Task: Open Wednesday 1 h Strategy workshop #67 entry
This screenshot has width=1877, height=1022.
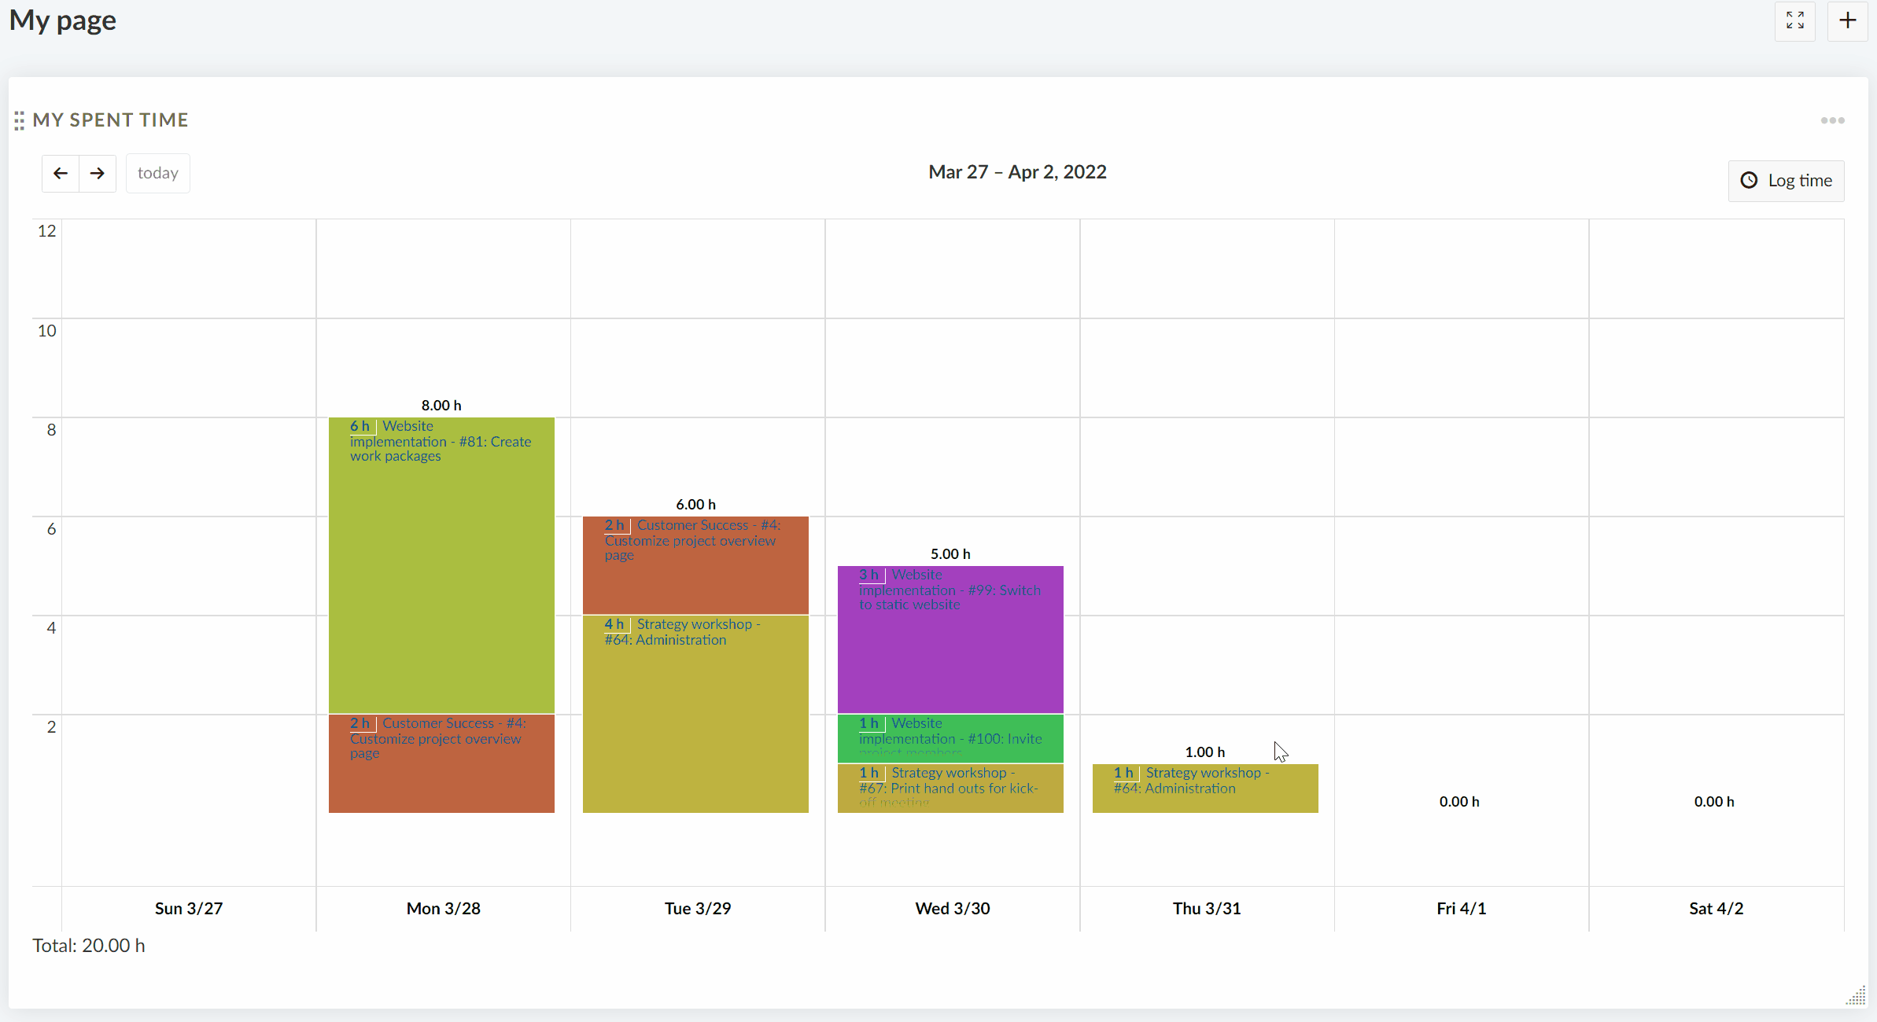Action: click(x=950, y=788)
